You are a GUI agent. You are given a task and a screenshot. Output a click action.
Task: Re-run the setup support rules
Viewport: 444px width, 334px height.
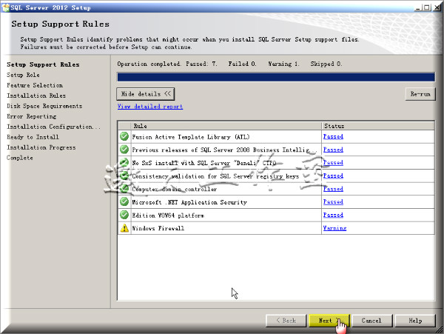[420, 94]
